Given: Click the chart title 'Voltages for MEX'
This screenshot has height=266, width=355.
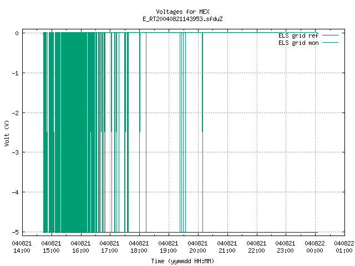Looking at the screenshot, I should (182, 12).
